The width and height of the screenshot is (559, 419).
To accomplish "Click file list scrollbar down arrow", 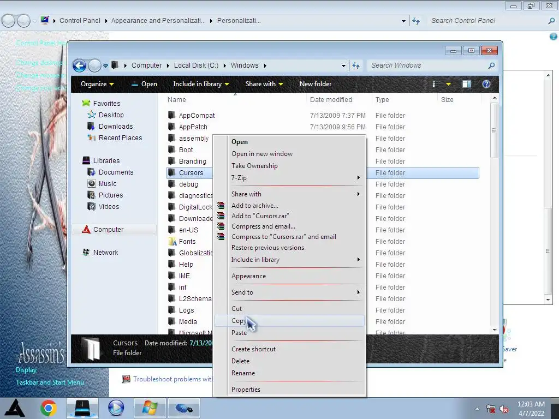I will 495,330.
